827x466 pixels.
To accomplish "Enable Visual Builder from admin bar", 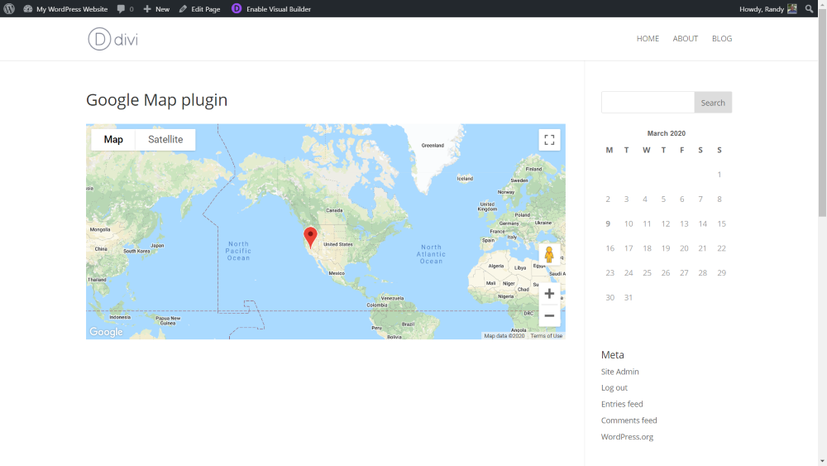I will [279, 9].
